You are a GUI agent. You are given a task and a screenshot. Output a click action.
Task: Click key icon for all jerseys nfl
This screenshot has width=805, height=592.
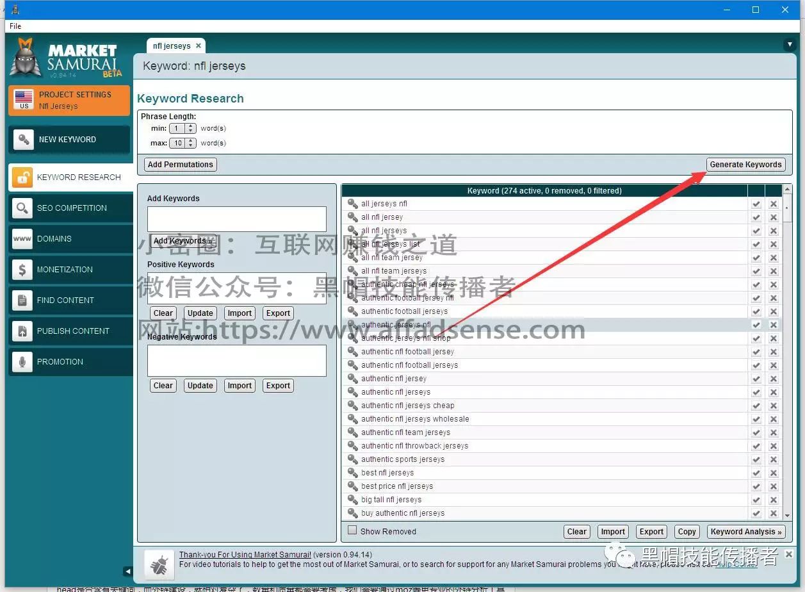353,204
